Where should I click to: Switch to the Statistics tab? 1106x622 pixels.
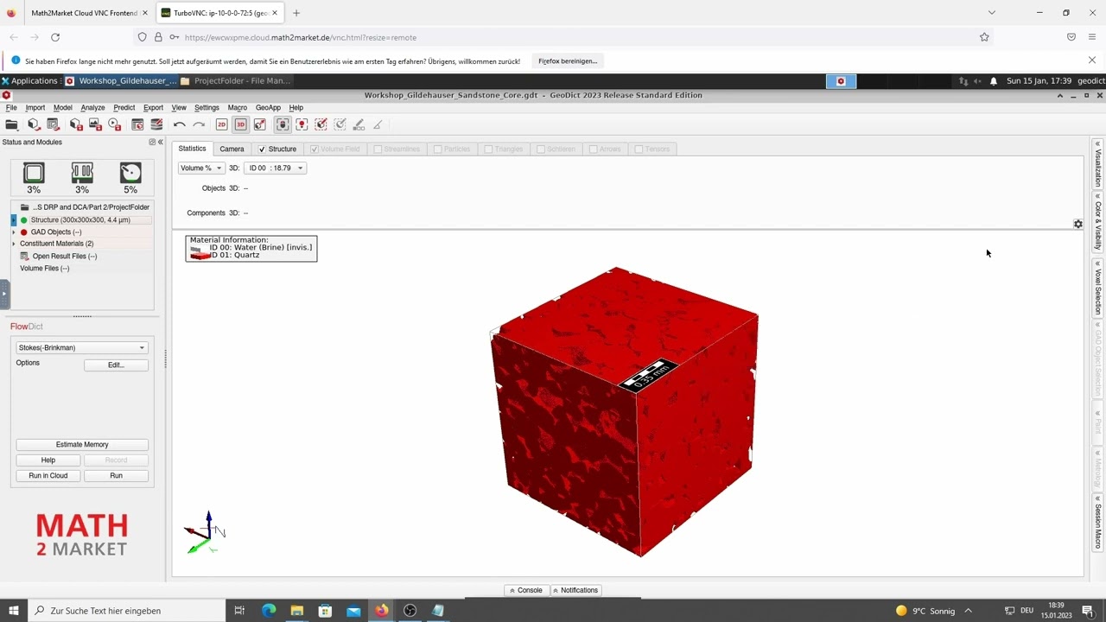coord(192,149)
